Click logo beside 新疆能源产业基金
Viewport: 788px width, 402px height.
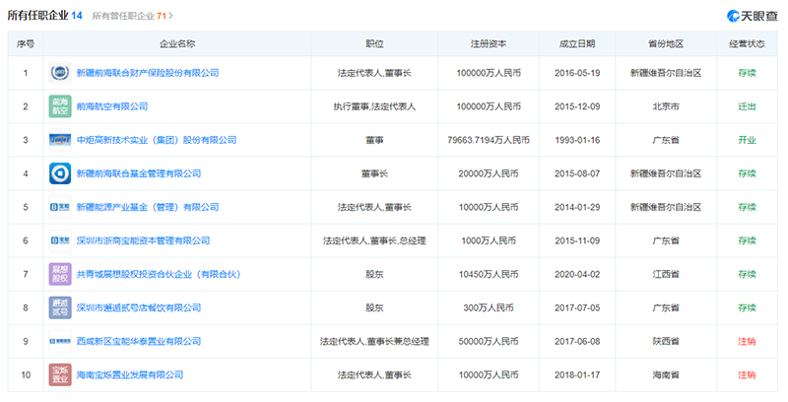[60, 207]
